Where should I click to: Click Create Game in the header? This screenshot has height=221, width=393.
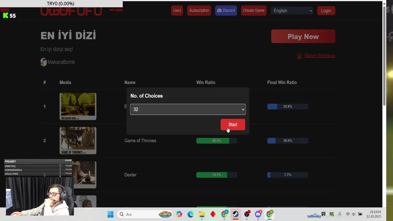[254, 10]
